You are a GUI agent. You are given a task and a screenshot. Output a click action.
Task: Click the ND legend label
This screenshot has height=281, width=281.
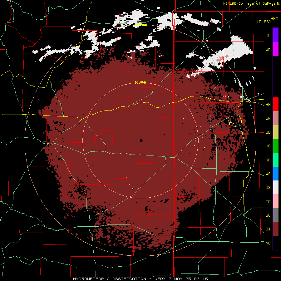click(x=268, y=243)
